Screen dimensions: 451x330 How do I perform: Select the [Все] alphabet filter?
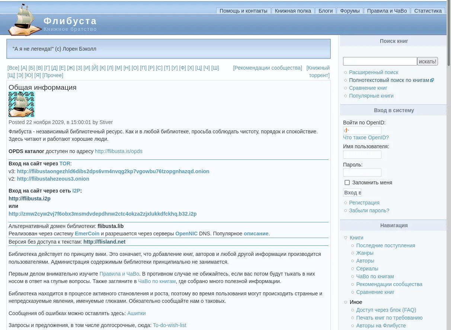13,68
